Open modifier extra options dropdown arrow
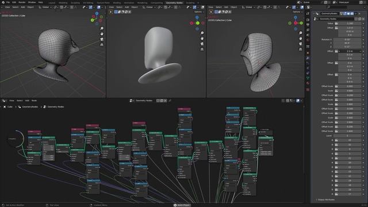Viewport: 368px width, 207px height. (356, 14)
